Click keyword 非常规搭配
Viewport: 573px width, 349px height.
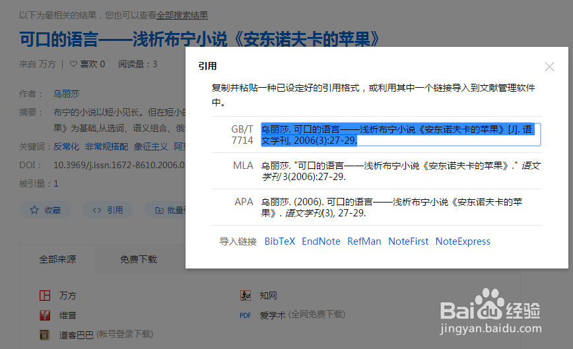click(x=106, y=146)
